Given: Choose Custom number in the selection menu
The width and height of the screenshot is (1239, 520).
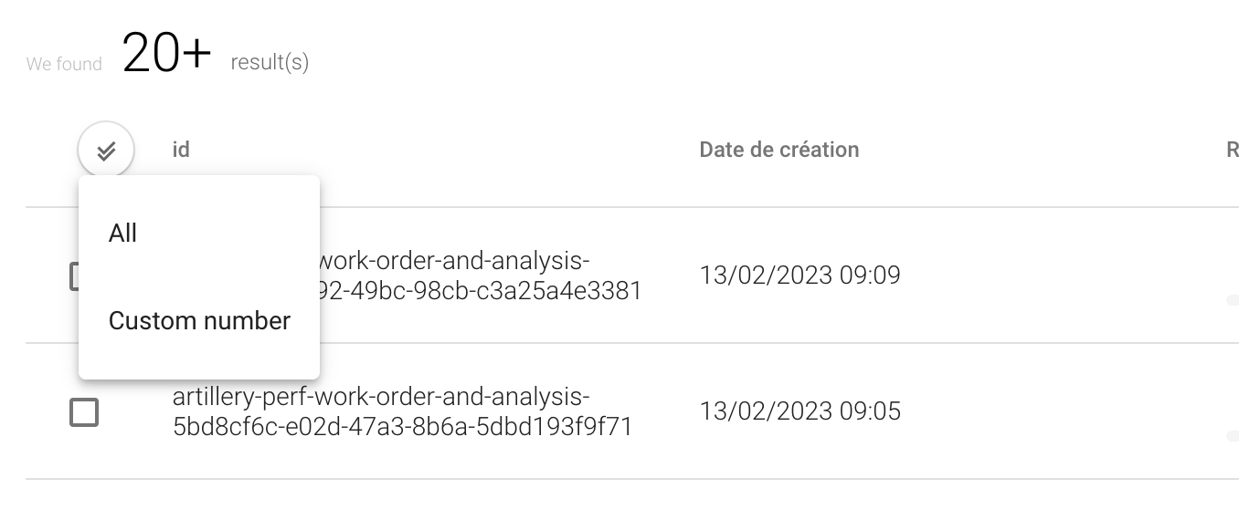Looking at the screenshot, I should [199, 321].
